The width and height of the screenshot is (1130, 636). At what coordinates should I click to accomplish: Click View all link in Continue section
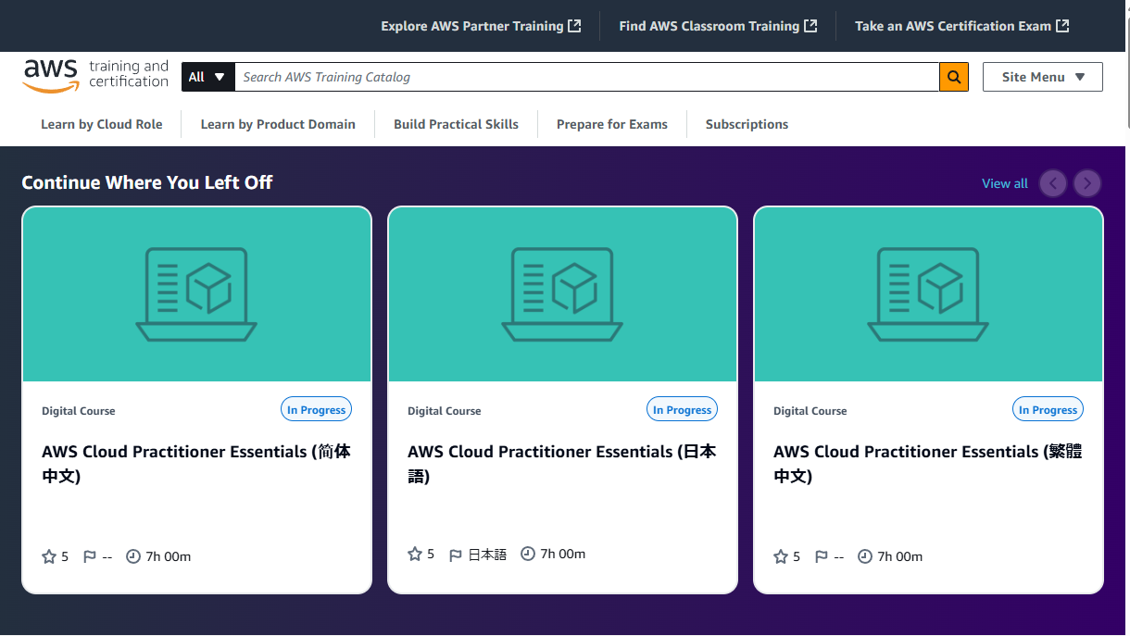pos(1005,183)
